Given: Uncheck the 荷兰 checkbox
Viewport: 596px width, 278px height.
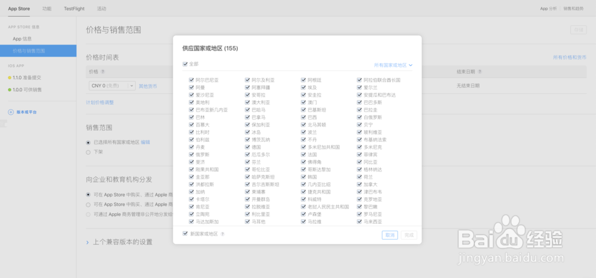Looking at the screenshot, I should pyautogui.click(x=359, y=177).
